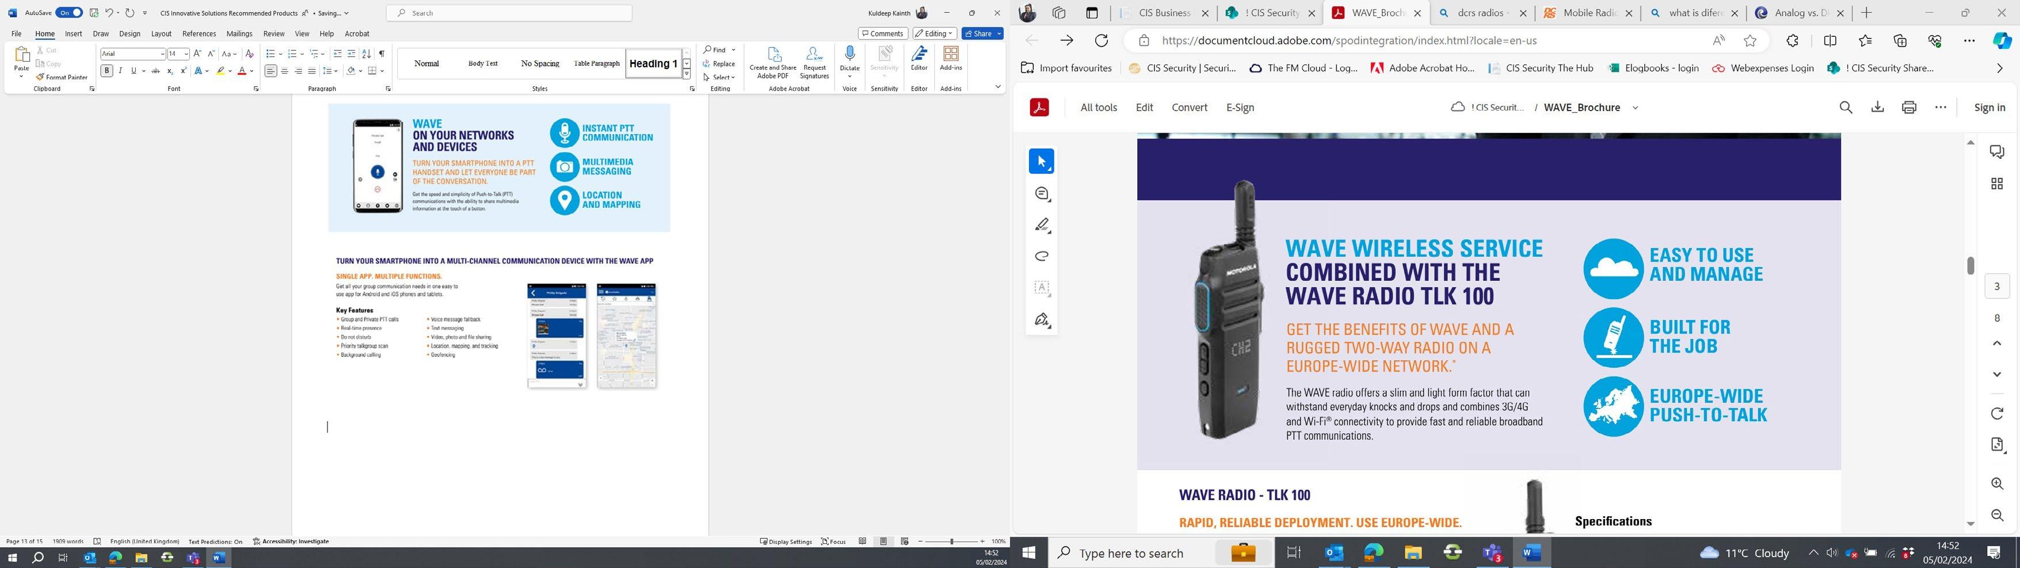The width and height of the screenshot is (2020, 568).
Task: Toggle Align Left in Word
Action: click(270, 71)
